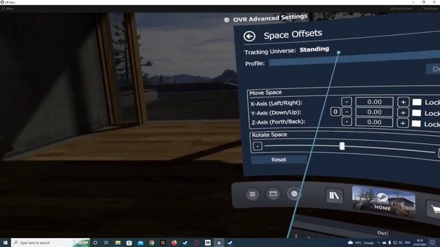The image size is (440, 247).
Task: Zero the Y-Axis offset with 0 button
Action: tap(335, 112)
